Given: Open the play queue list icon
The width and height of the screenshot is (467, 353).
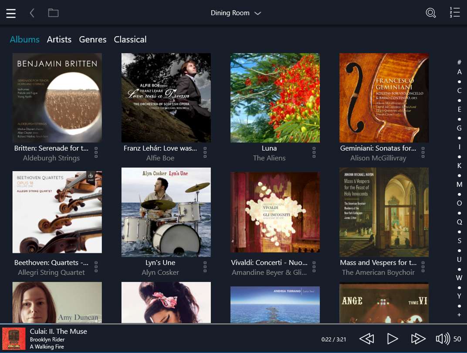Looking at the screenshot, I should 455,13.
